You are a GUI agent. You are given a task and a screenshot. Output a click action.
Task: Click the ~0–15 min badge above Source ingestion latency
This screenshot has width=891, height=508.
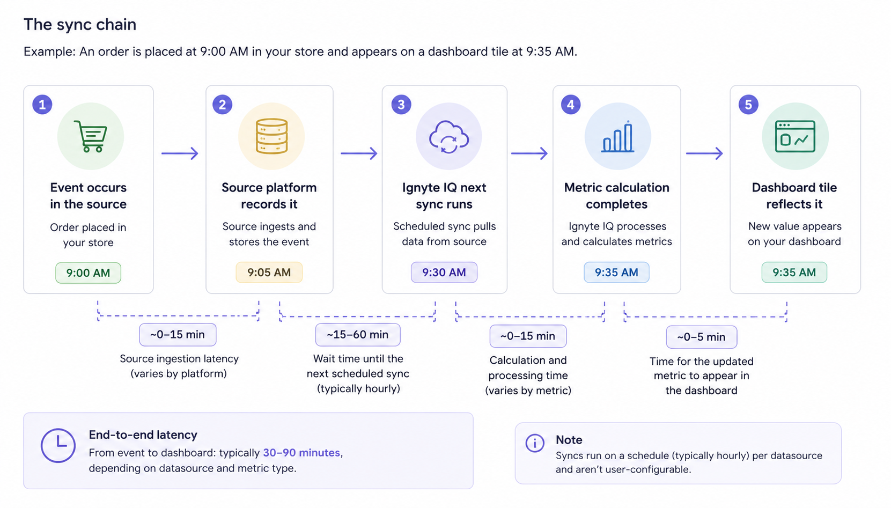[178, 335]
